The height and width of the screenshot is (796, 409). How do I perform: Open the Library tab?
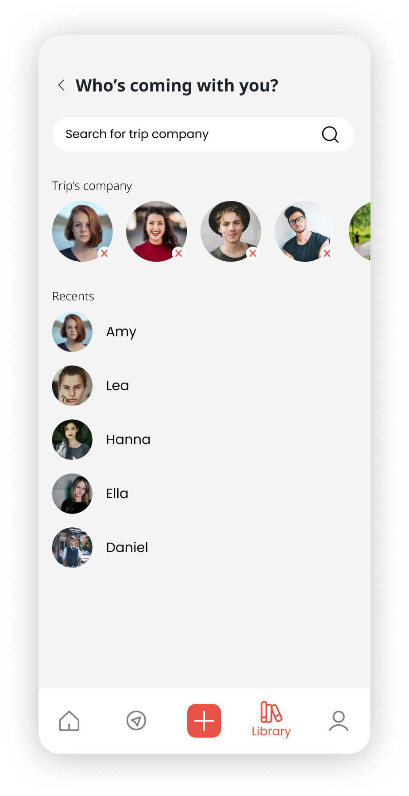pos(271,720)
